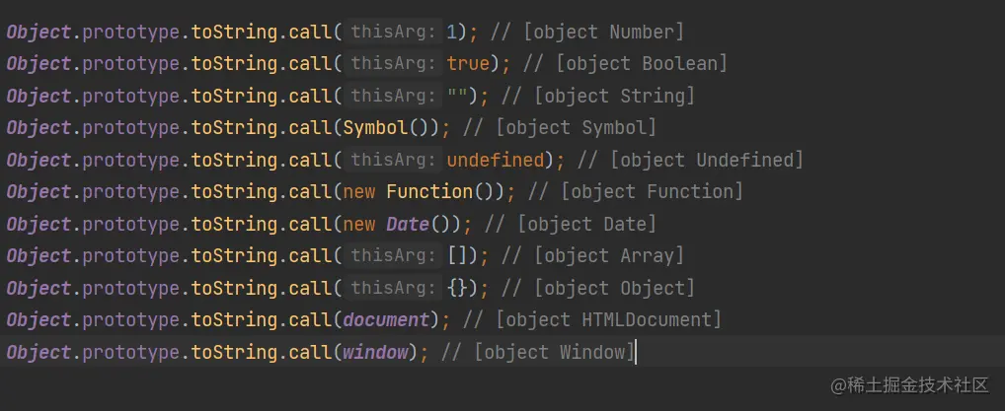Click the 'Symbol()' argument
This screenshot has width=1005, height=411.
(x=386, y=128)
